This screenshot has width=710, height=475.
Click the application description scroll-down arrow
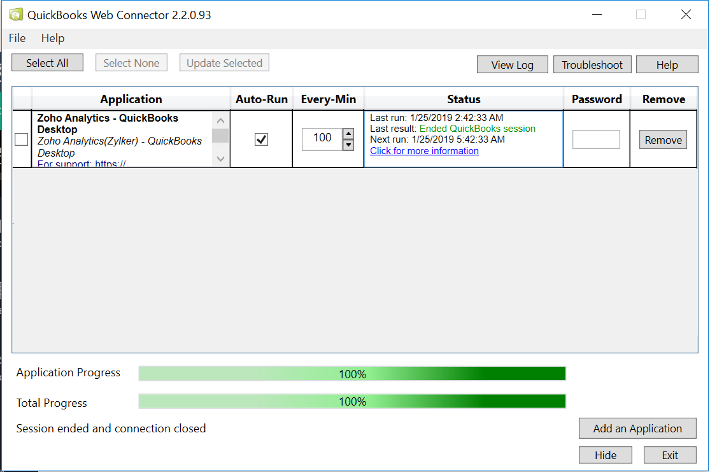220,159
